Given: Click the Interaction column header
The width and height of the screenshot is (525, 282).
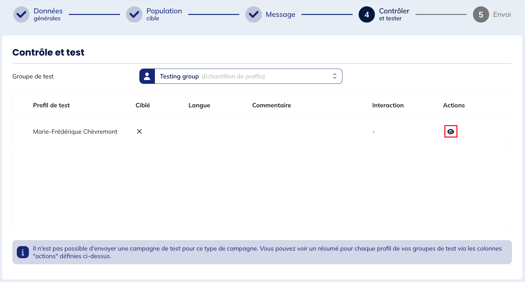Looking at the screenshot, I should click(x=388, y=105).
